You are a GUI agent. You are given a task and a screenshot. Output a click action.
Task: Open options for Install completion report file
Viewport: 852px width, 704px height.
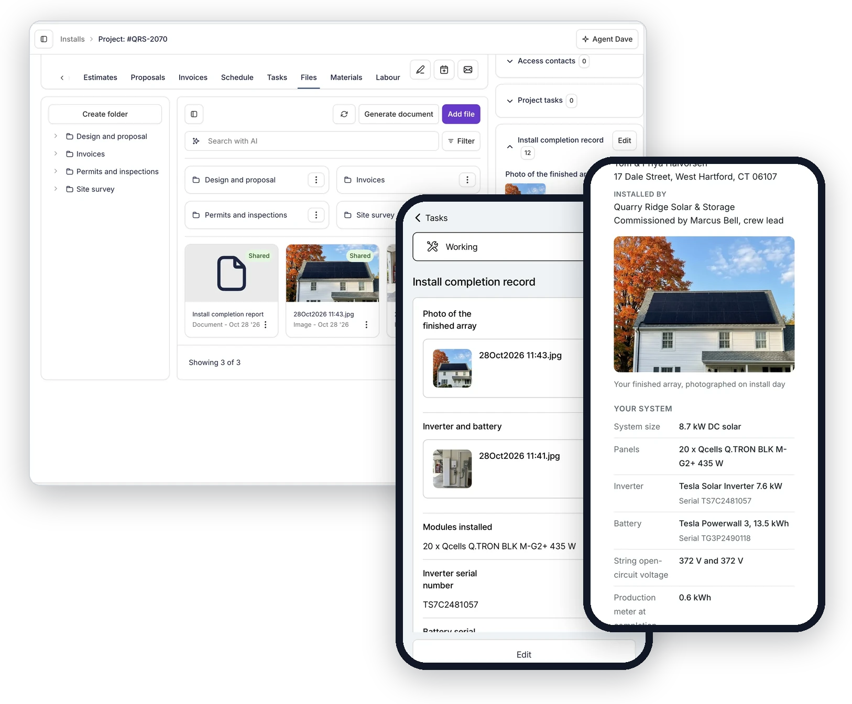coord(266,325)
